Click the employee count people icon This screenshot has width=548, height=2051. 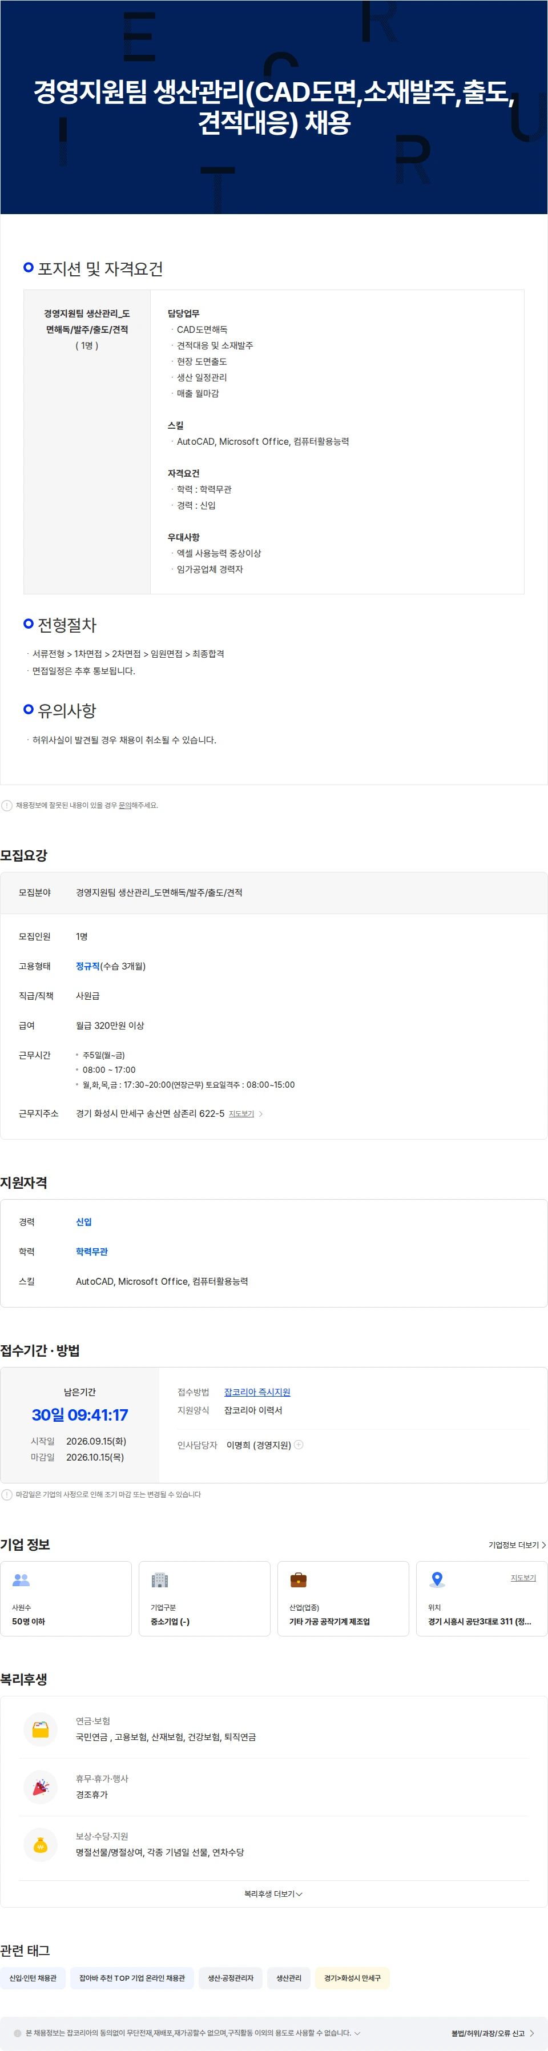coord(22,1580)
